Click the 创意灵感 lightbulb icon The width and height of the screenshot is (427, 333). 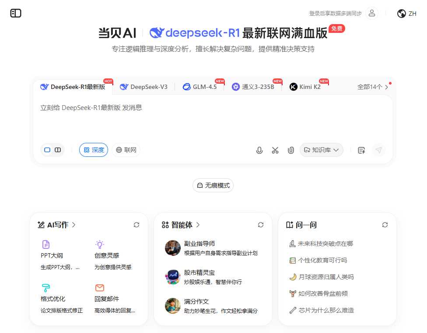tap(100, 244)
